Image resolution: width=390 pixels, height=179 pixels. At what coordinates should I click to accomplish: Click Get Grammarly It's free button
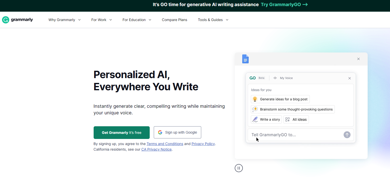click(122, 133)
